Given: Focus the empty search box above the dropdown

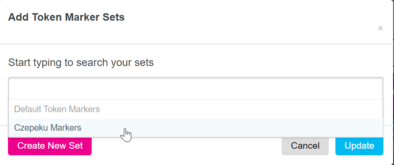Looking at the screenshot, I should point(196,88).
